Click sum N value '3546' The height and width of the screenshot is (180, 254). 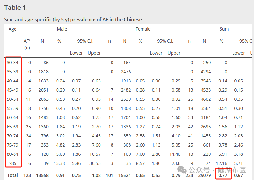(206, 81)
